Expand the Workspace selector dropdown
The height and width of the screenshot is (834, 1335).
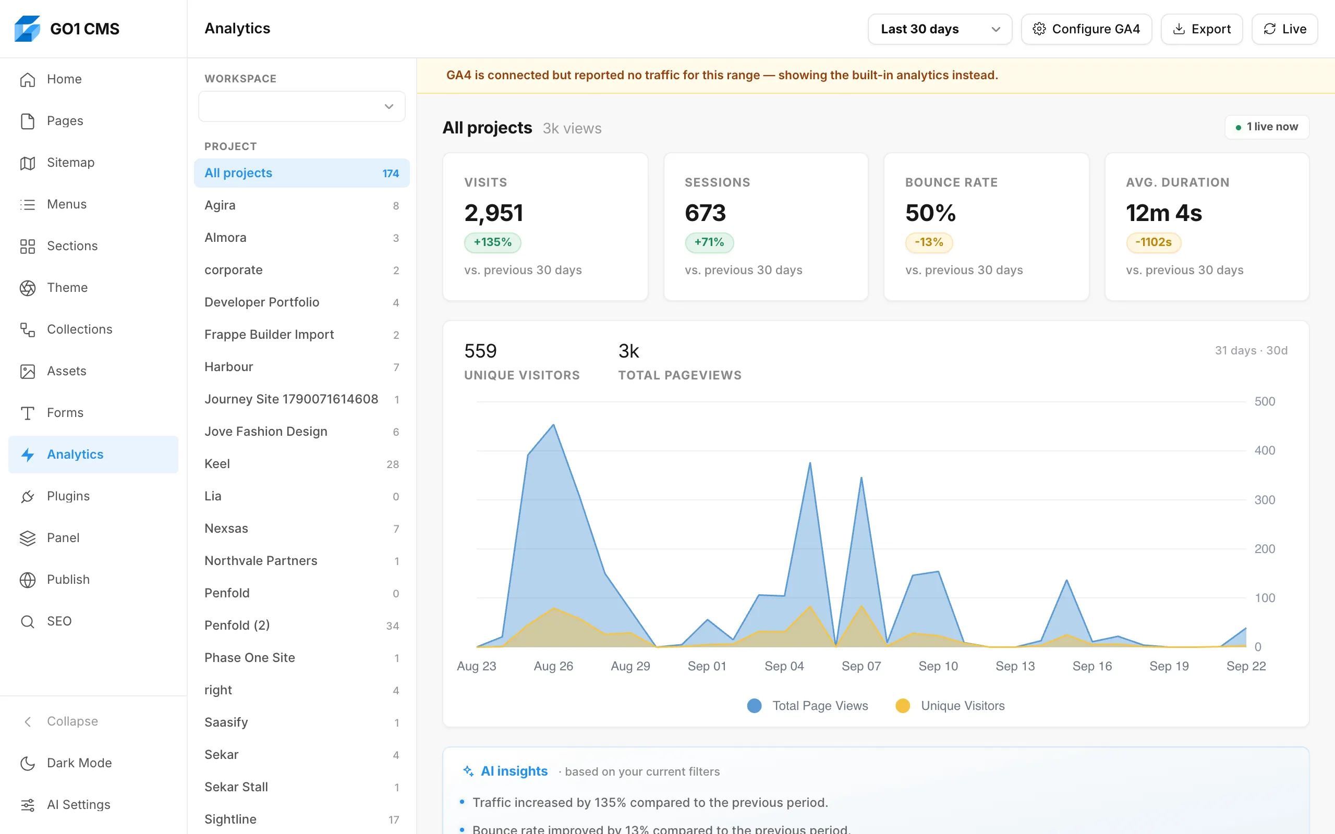(x=302, y=106)
